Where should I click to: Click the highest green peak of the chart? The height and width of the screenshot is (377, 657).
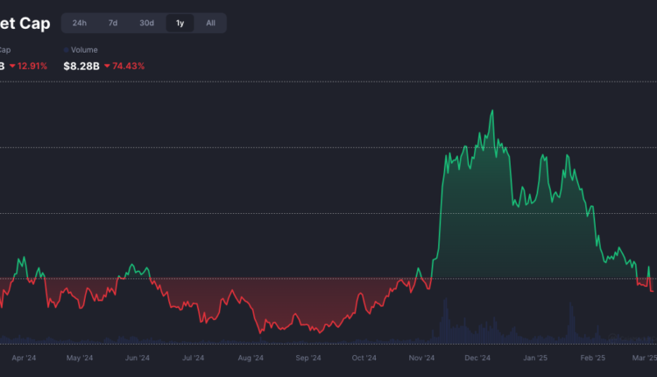(492, 110)
